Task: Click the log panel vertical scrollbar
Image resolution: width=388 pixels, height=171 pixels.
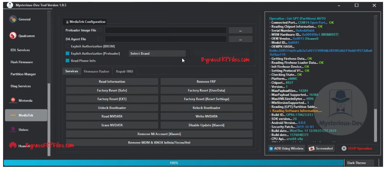Action: [375, 125]
